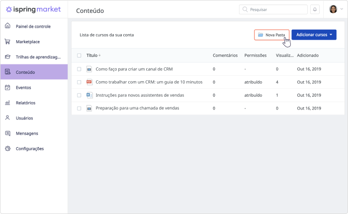Click atribuído in Instruções para novos assistentes row
Viewport: 348px width, 214px height.
click(x=253, y=95)
